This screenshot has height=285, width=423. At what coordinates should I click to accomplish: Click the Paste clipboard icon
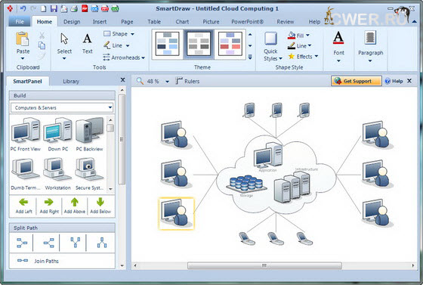(x=23, y=39)
